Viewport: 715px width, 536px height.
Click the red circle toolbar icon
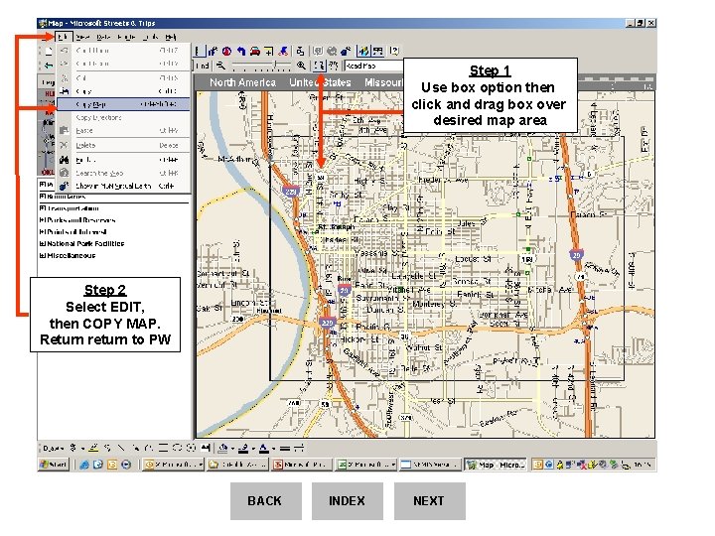pos(226,51)
